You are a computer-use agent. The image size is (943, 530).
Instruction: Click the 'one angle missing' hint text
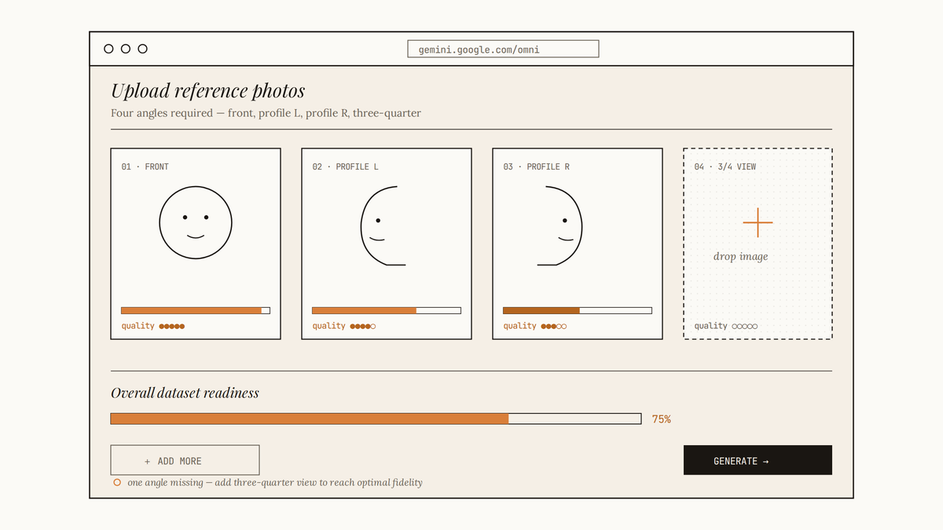click(275, 482)
